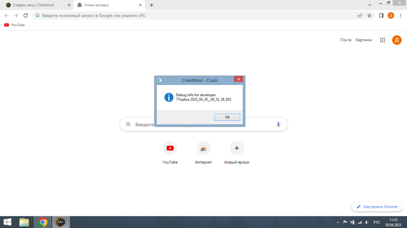Open the Google apps grid
Viewport: 407px width, 228px height.
point(383,40)
